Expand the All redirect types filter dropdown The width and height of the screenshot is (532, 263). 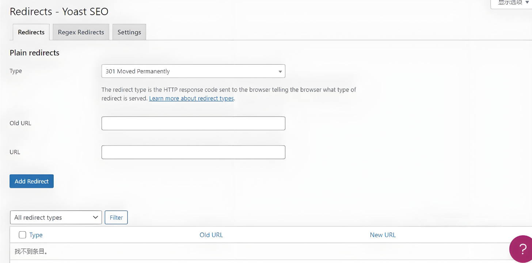(56, 217)
